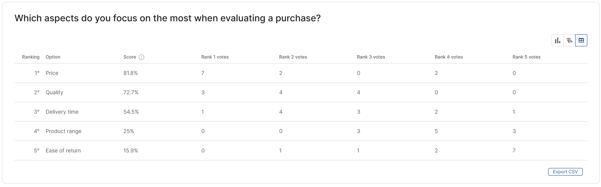Click the survey question title text
Image resolution: width=601 pixels, height=187 pixels.
168,18
